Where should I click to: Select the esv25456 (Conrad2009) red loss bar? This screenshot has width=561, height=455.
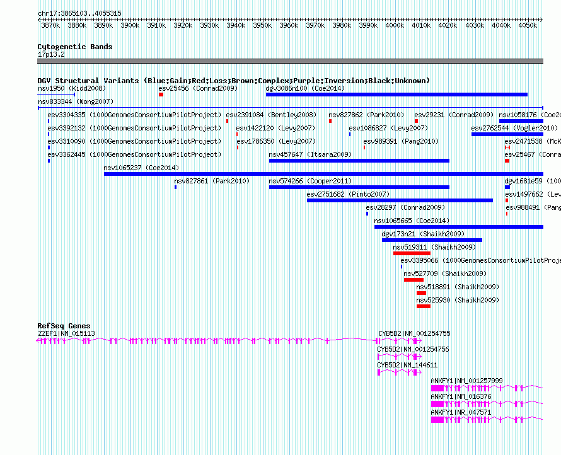(161, 95)
